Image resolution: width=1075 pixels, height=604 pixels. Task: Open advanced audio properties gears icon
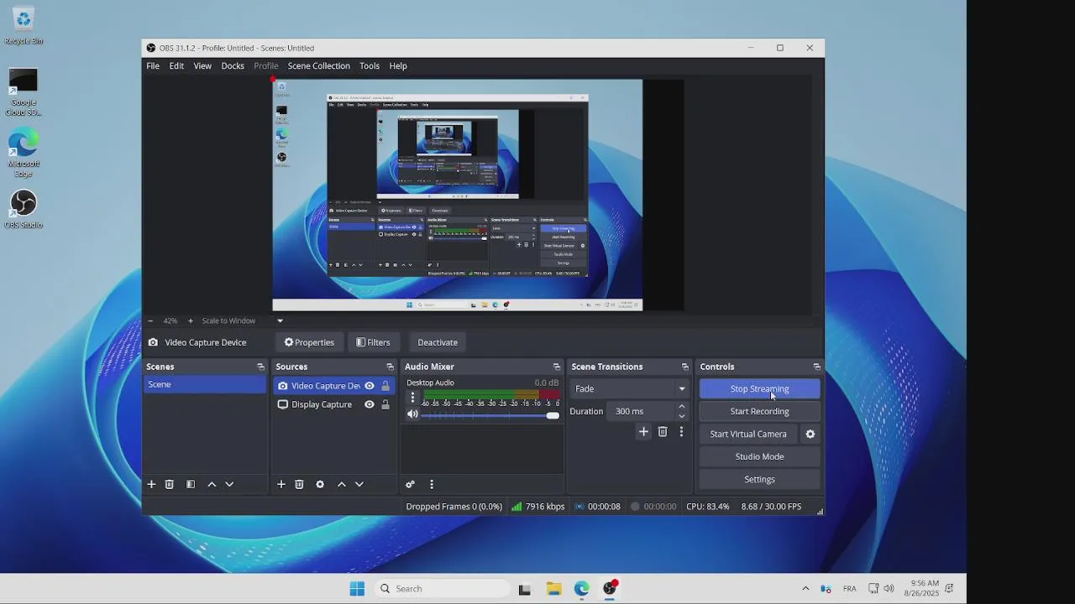(410, 484)
